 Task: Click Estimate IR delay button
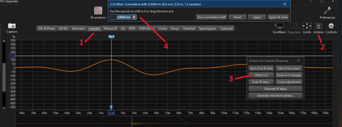tap(275, 89)
